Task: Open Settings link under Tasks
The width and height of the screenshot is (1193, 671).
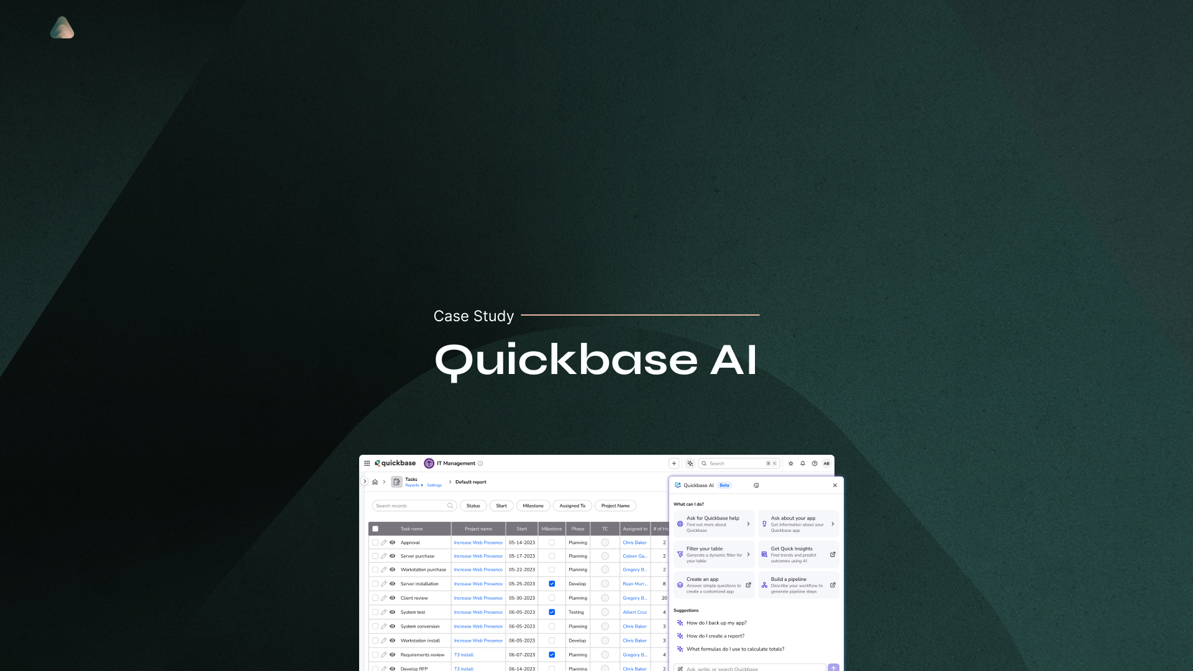Action: 434,485
